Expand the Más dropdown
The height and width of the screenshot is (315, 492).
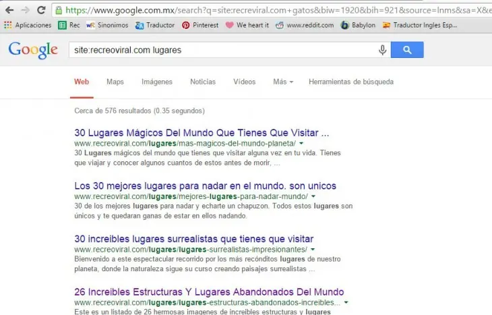point(283,82)
